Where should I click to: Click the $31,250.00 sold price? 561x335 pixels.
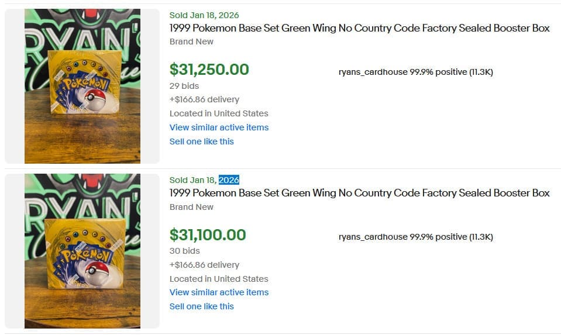[x=209, y=70]
